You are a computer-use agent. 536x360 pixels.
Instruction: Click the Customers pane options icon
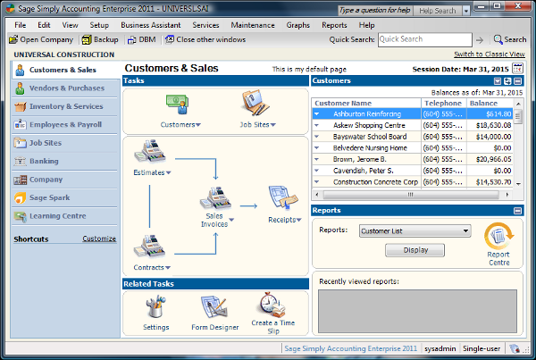coord(498,81)
